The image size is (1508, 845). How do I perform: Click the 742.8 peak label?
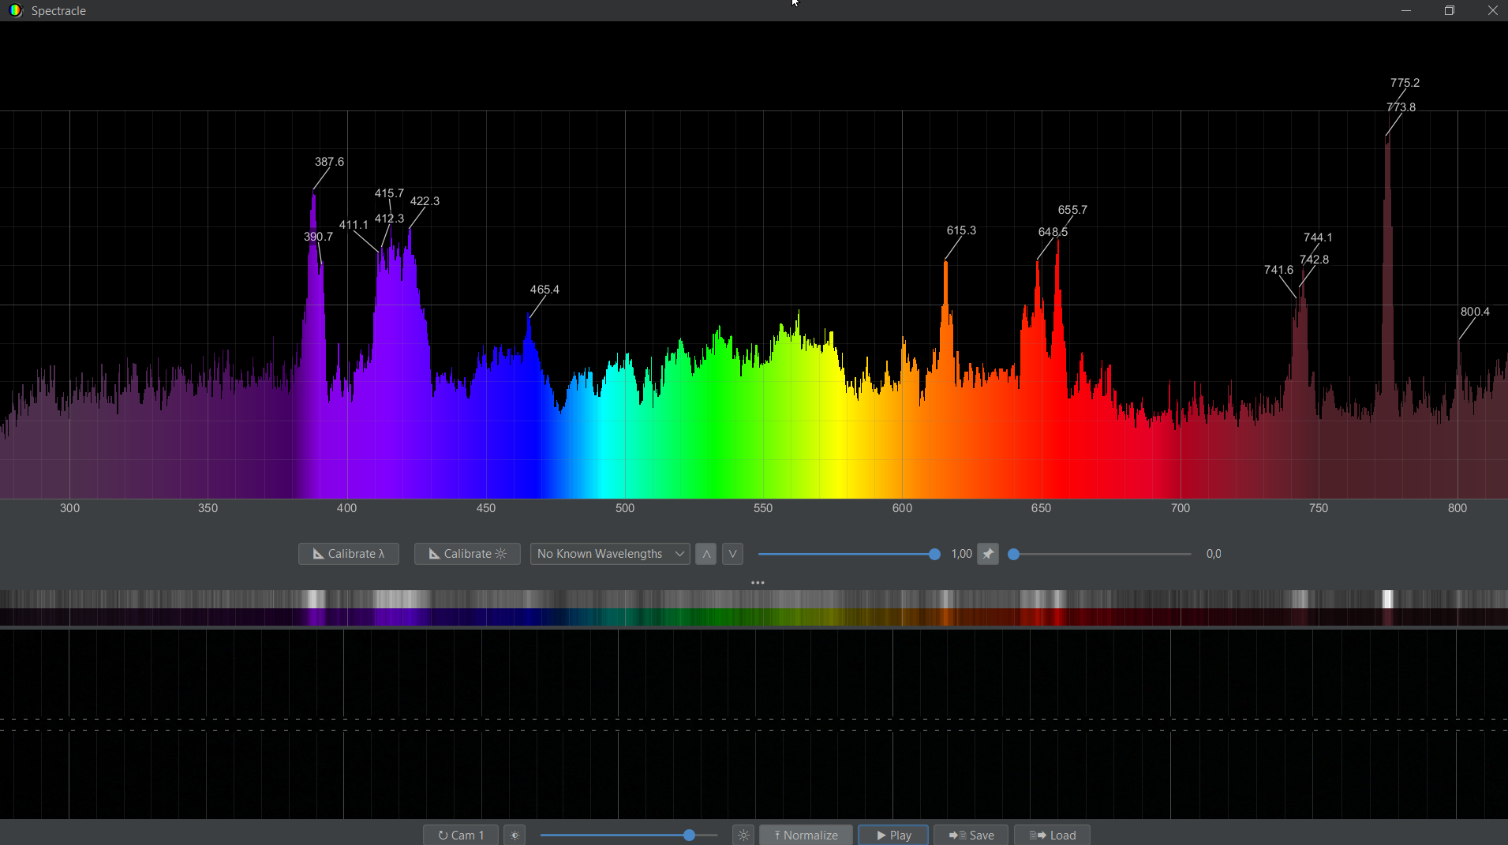1314,260
